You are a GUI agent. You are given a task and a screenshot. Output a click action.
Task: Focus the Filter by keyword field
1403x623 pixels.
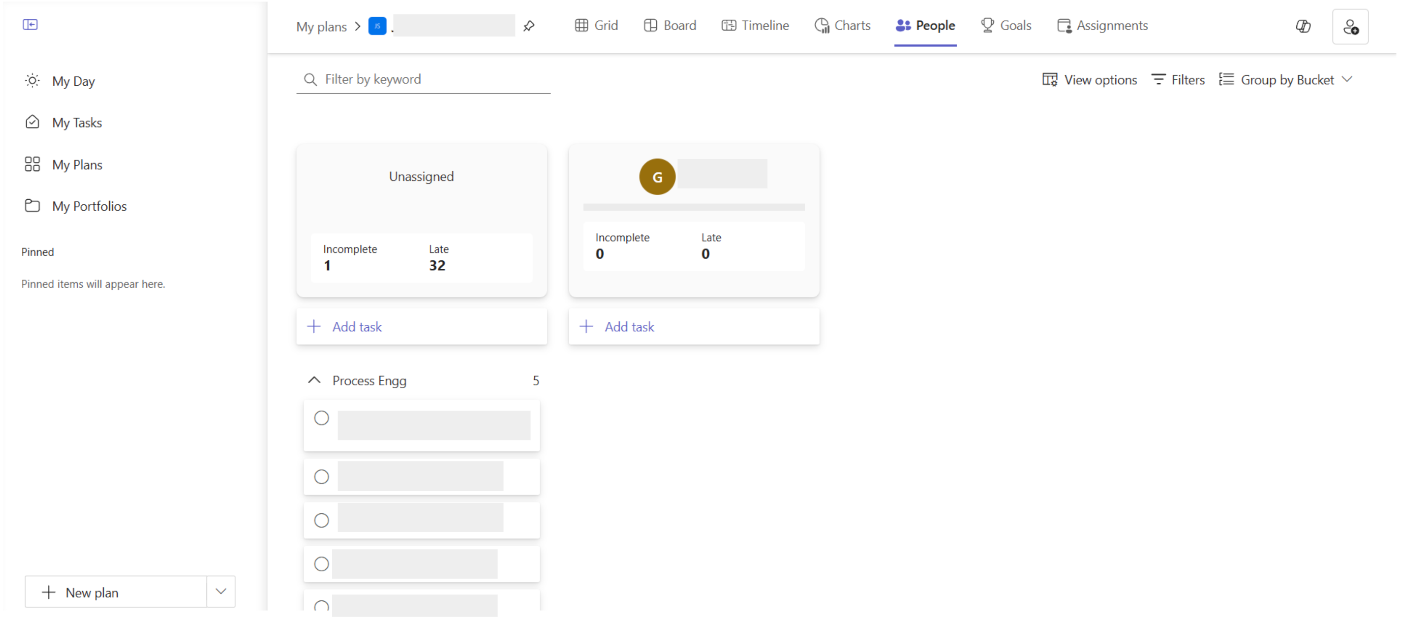(423, 79)
